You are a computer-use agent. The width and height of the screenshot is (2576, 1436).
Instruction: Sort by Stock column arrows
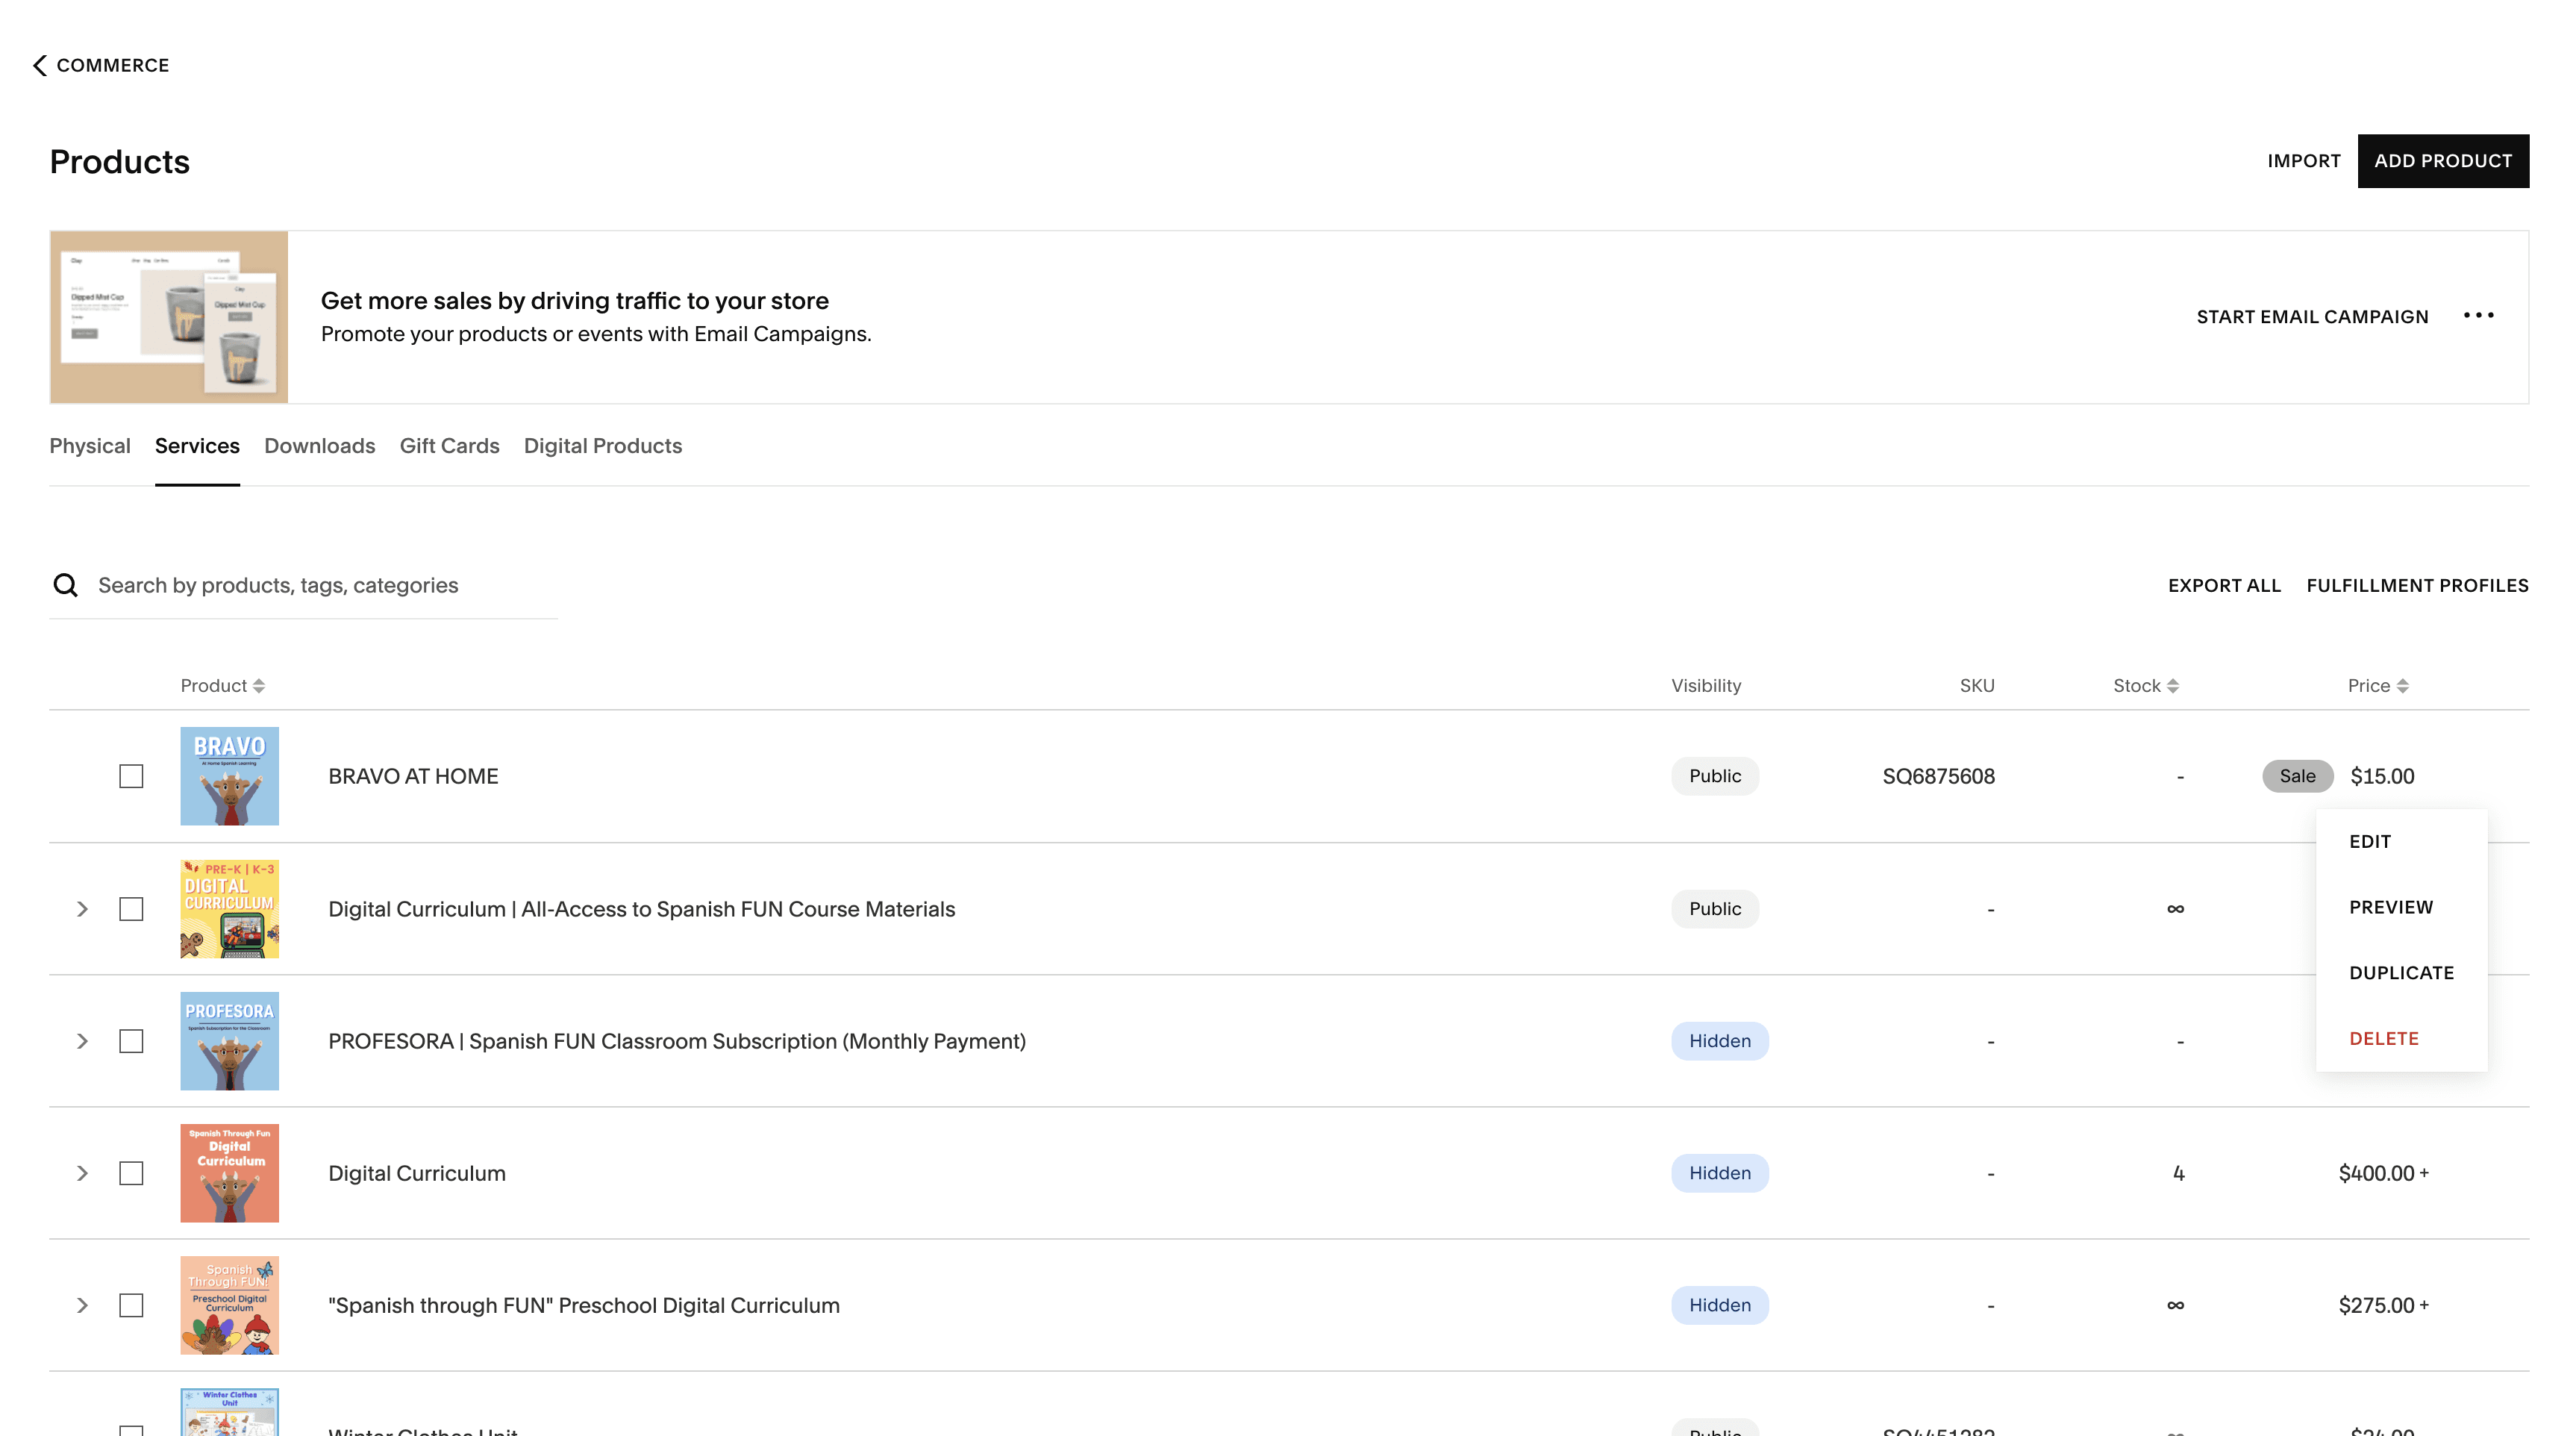coord(2172,686)
